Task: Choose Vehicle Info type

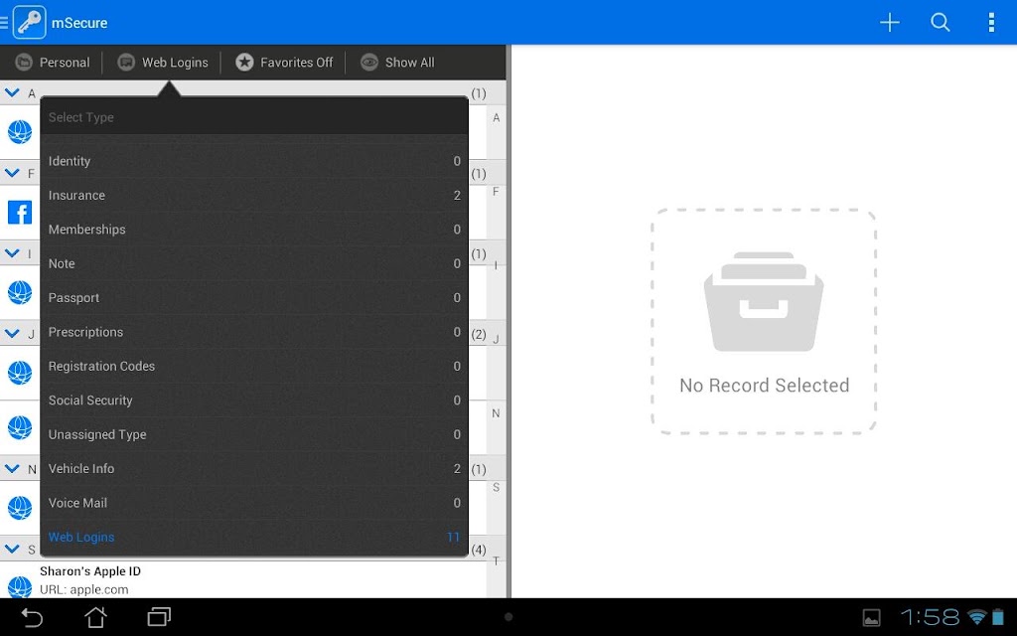Action: (254, 469)
